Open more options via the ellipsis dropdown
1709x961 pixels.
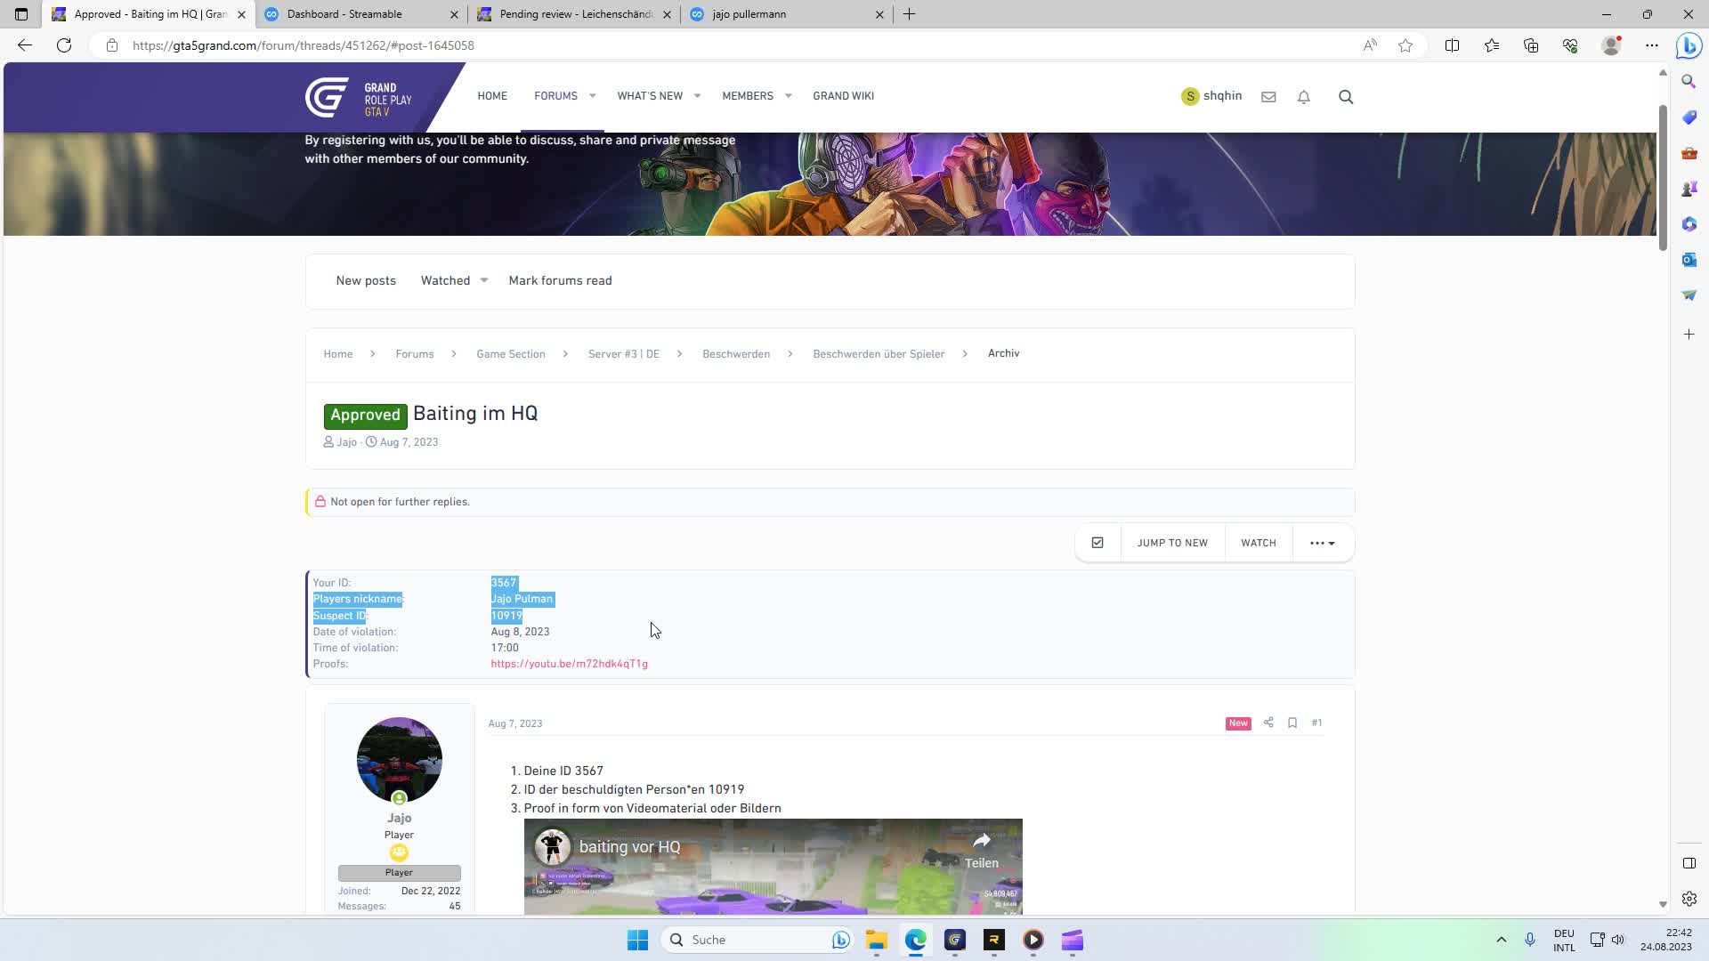(x=1323, y=542)
